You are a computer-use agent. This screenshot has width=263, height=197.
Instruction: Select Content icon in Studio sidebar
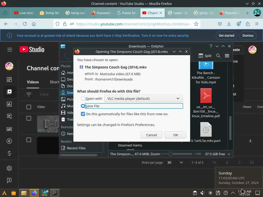pyautogui.click(x=9, y=92)
